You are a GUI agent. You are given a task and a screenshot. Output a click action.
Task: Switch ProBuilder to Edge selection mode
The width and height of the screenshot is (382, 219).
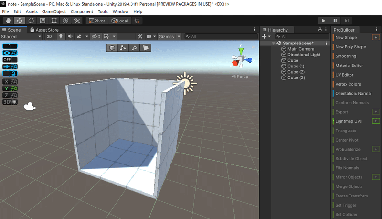click(x=134, y=48)
